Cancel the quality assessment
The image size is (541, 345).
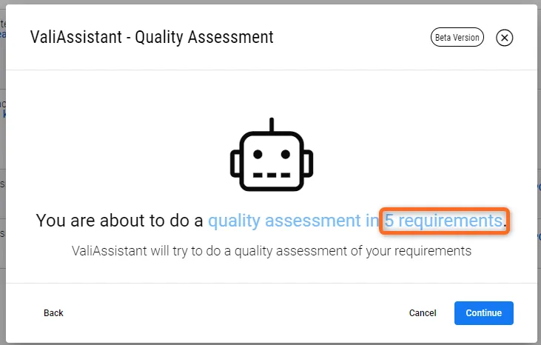pyautogui.click(x=423, y=313)
